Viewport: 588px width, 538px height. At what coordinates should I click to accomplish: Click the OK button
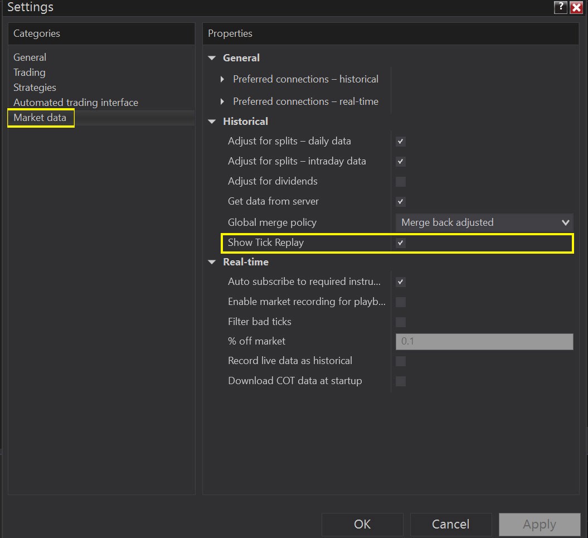pos(362,524)
